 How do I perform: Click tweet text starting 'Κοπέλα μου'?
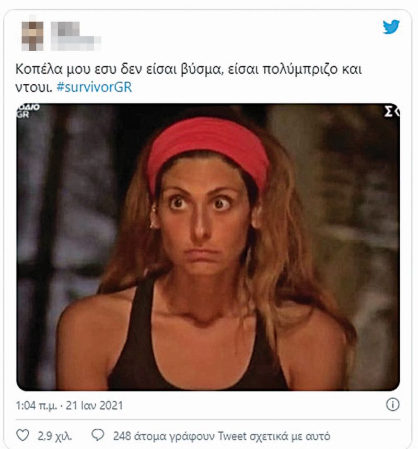pos(189,78)
